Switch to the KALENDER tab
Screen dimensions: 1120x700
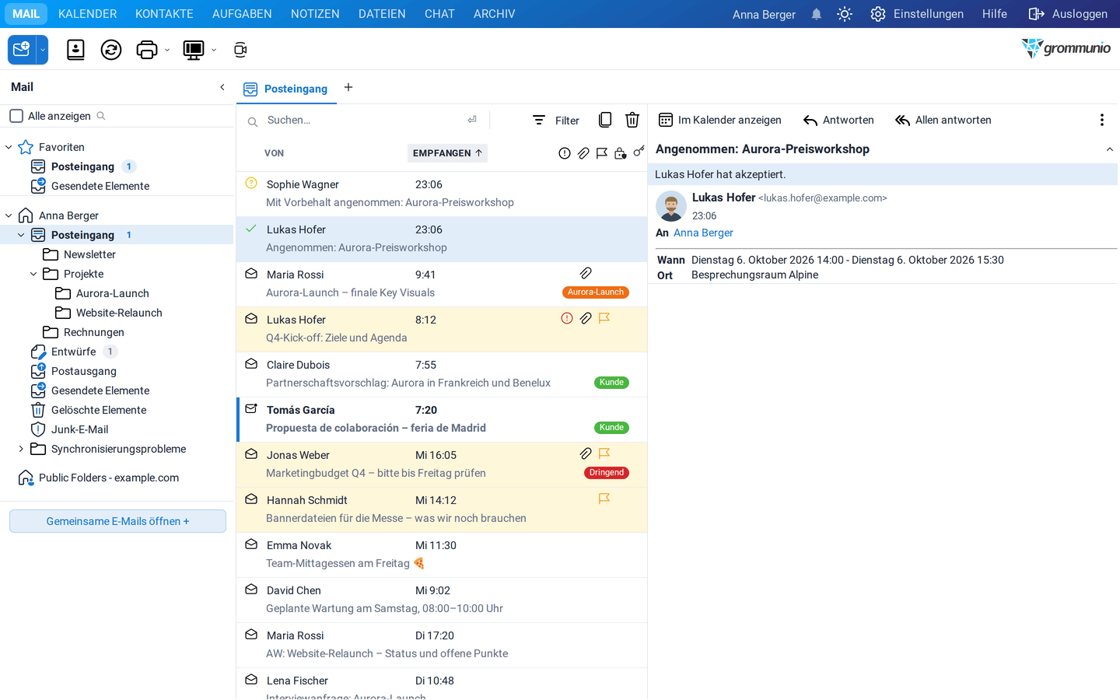[x=88, y=14]
